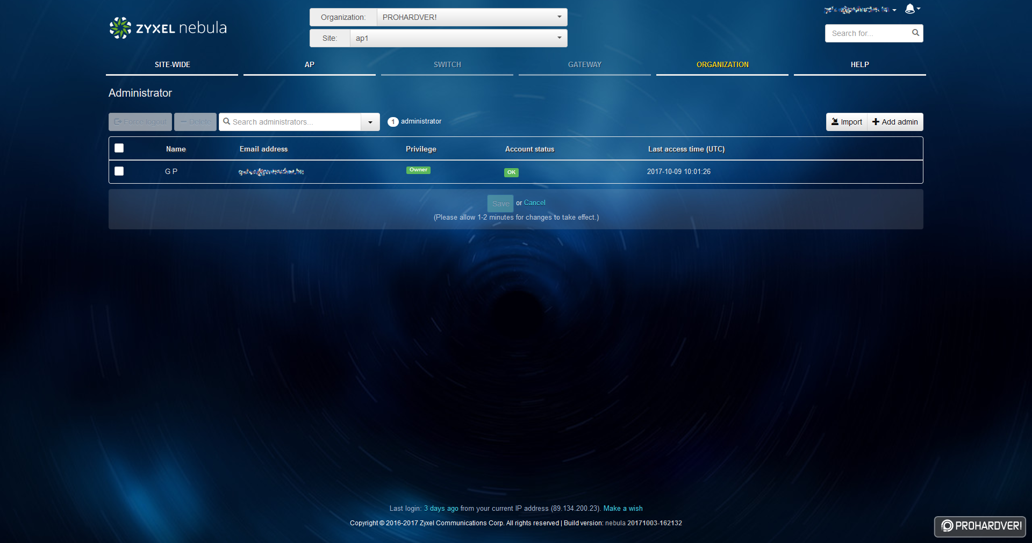1032x543 pixels.
Task: Click the name G P in the table
Action: (x=171, y=171)
